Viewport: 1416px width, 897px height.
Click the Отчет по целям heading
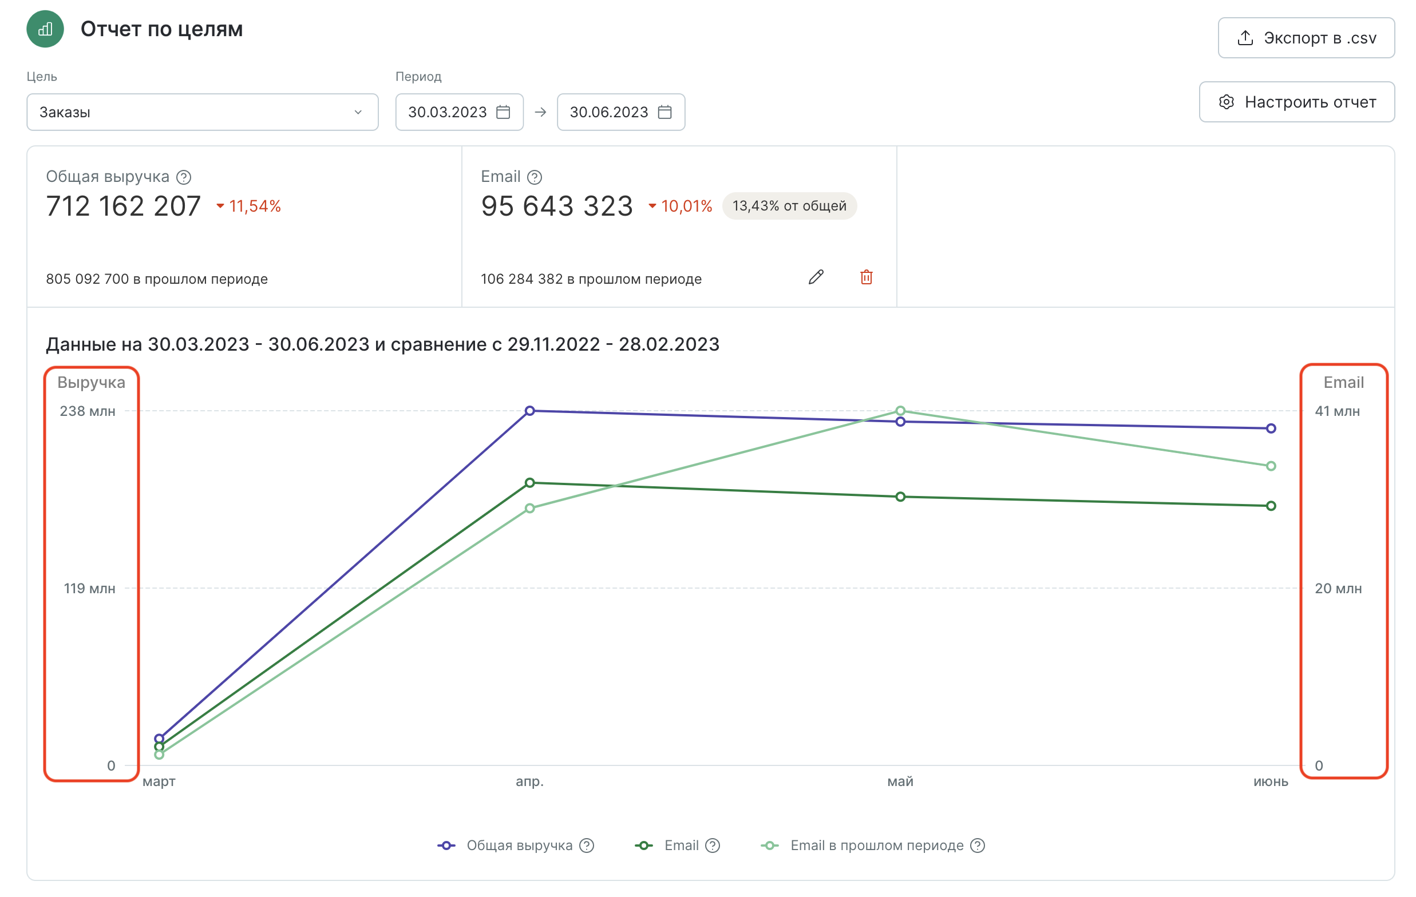pyautogui.click(x=162, y=29)
